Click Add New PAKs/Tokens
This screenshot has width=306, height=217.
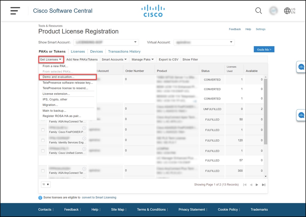(82, 59)
